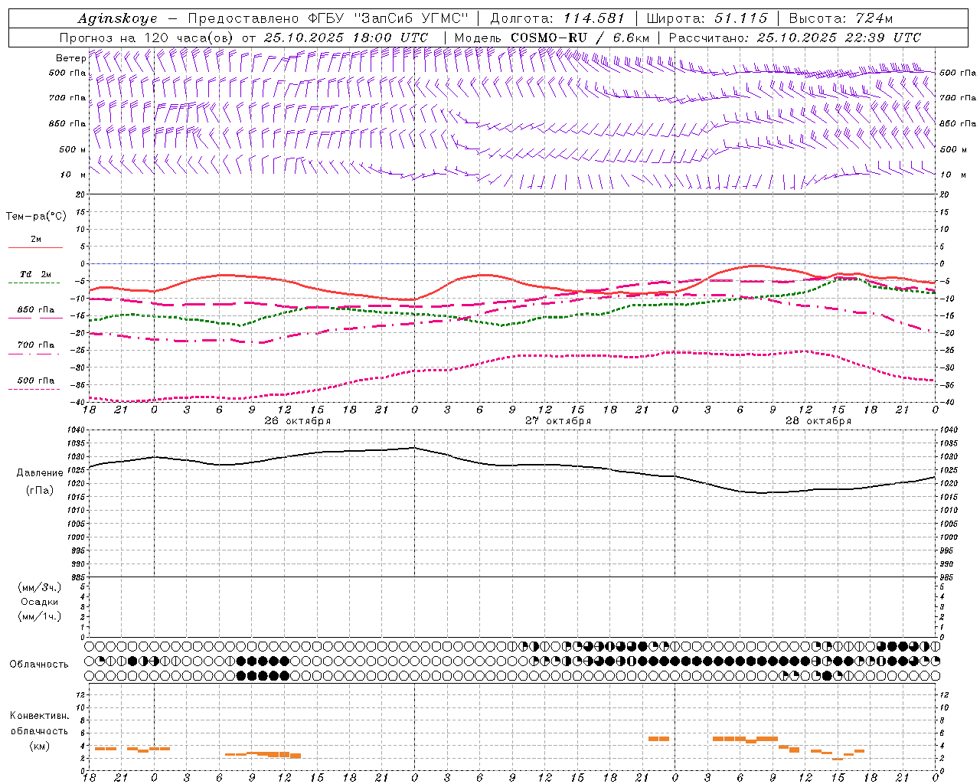
Task: Click the station name Aginskoye in the header
Action: (x=117, y=18)
